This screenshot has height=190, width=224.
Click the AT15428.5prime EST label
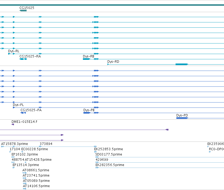tap(38, 160)
